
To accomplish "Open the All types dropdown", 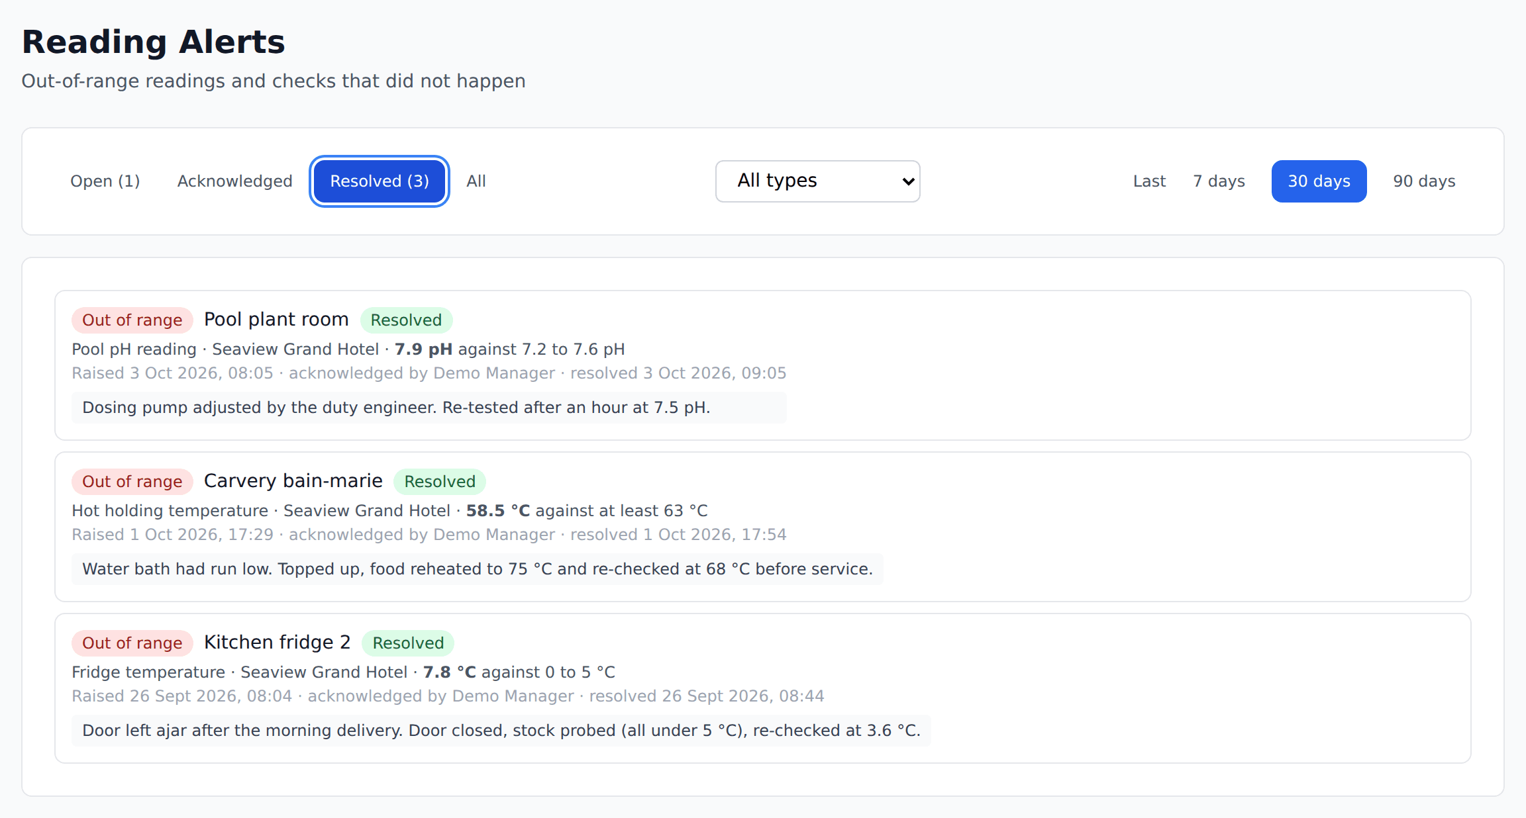I will coord(818,181).
